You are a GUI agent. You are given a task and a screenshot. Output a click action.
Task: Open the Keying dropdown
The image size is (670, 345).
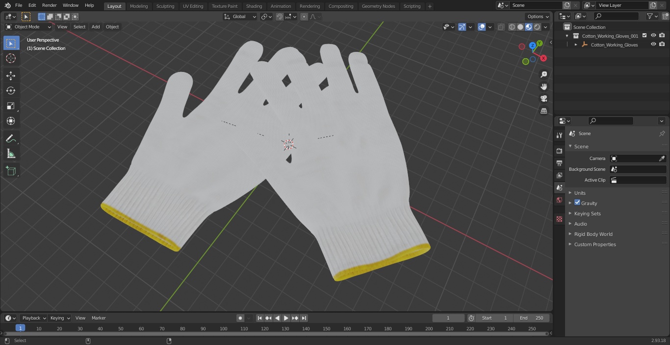[60, 318]
